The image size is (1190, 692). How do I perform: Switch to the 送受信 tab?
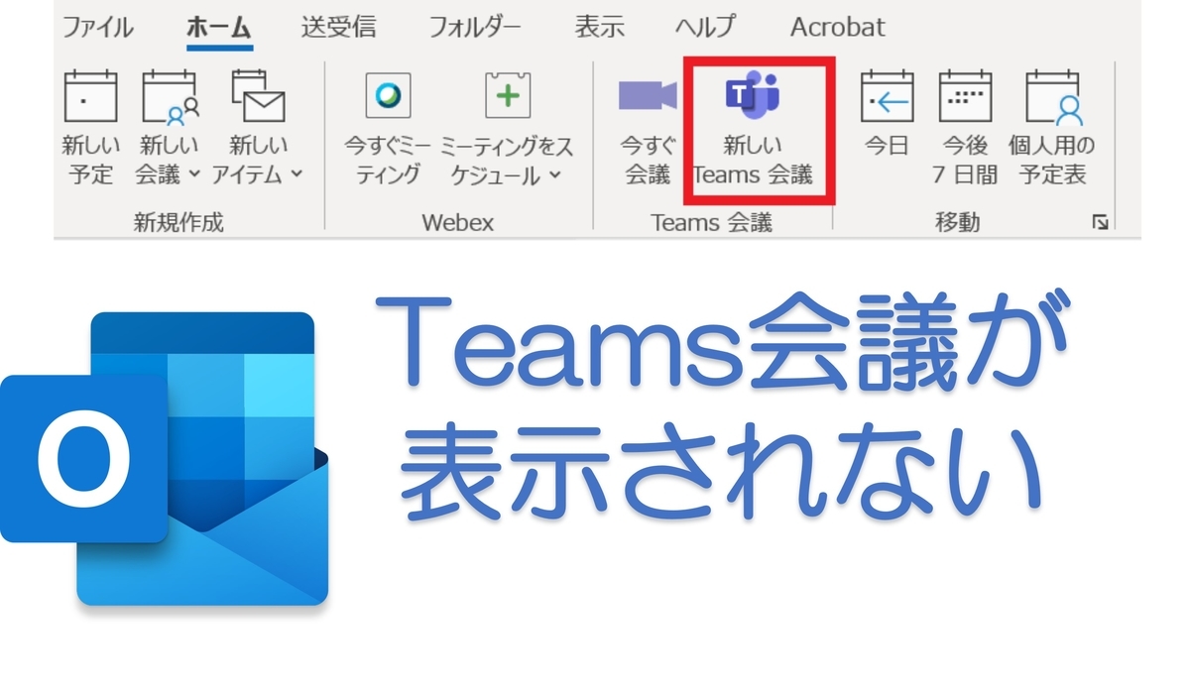tap(338, 27)
